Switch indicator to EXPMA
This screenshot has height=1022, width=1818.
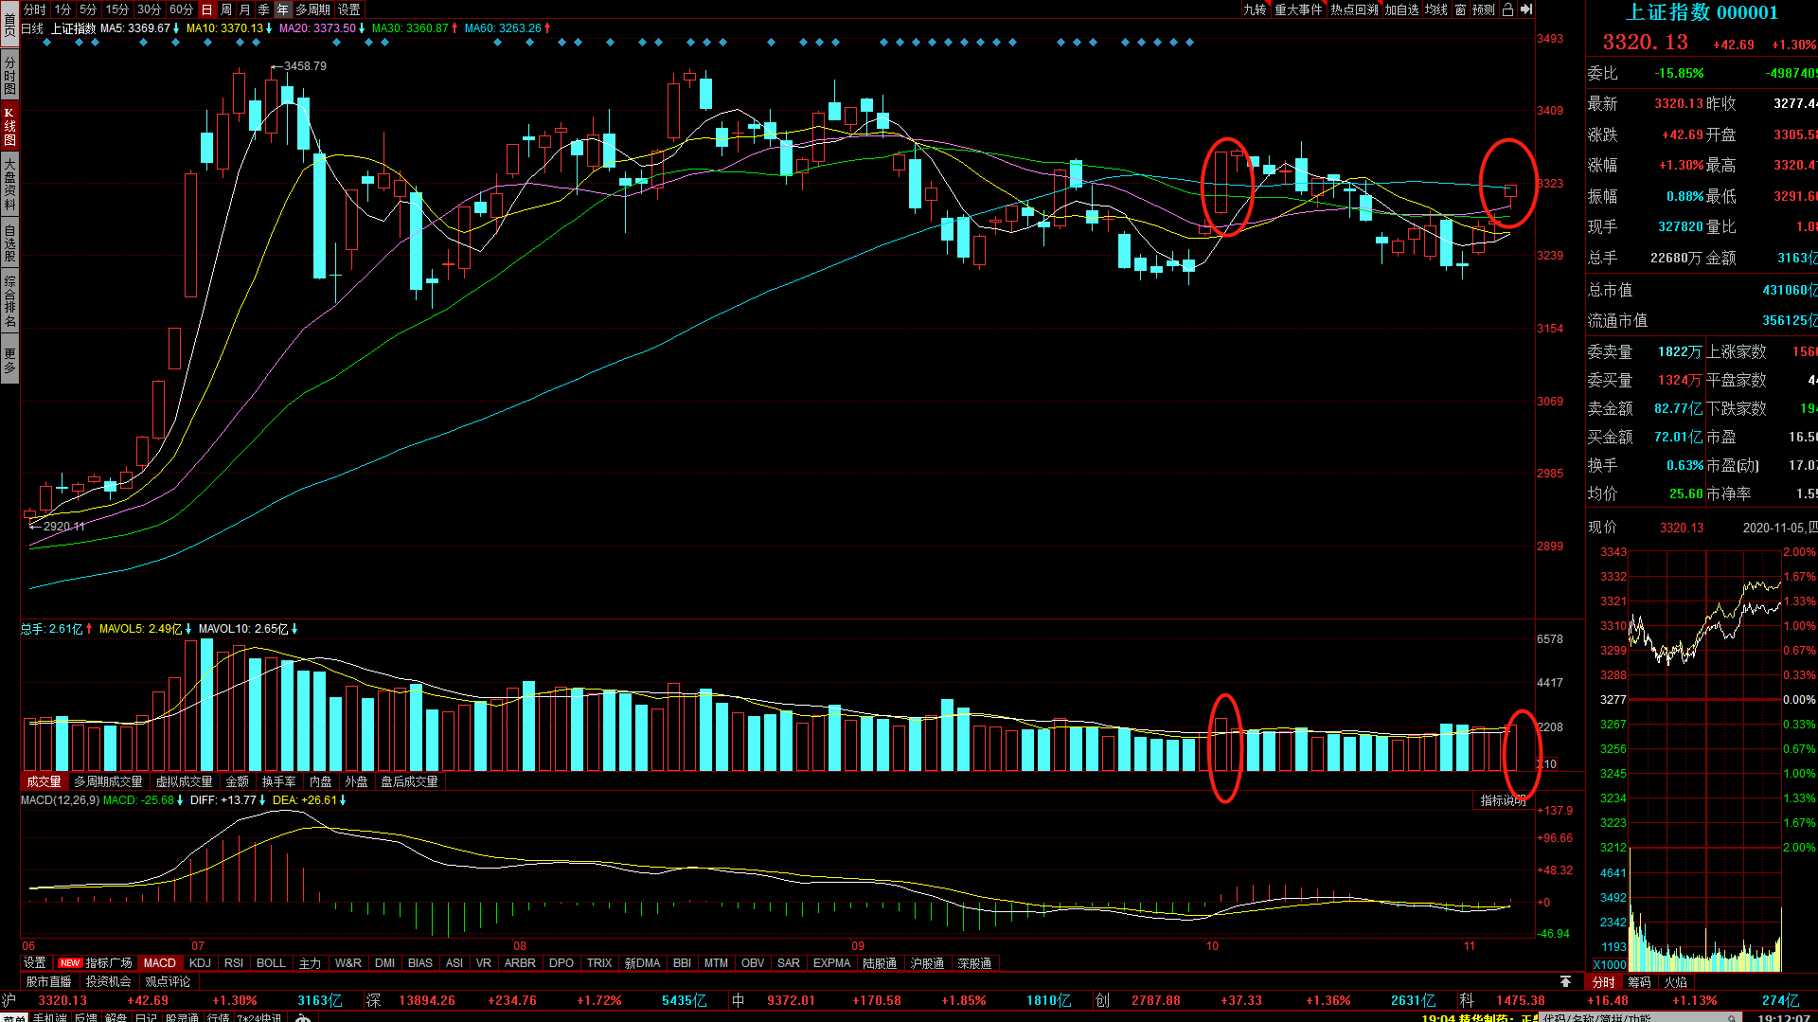[x=832, y=963]
